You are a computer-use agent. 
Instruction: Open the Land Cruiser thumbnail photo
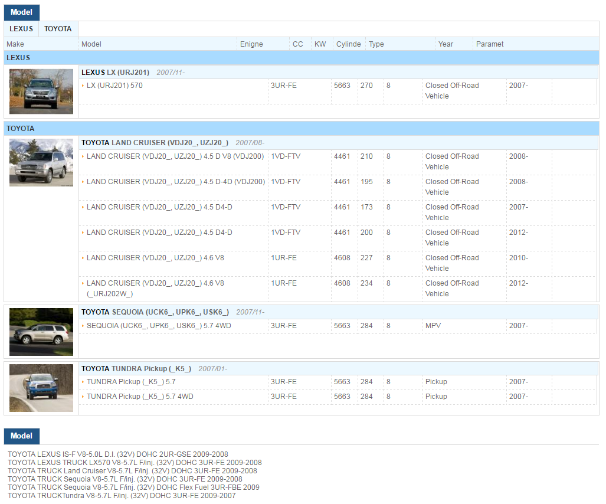click(x=41, y=162)
